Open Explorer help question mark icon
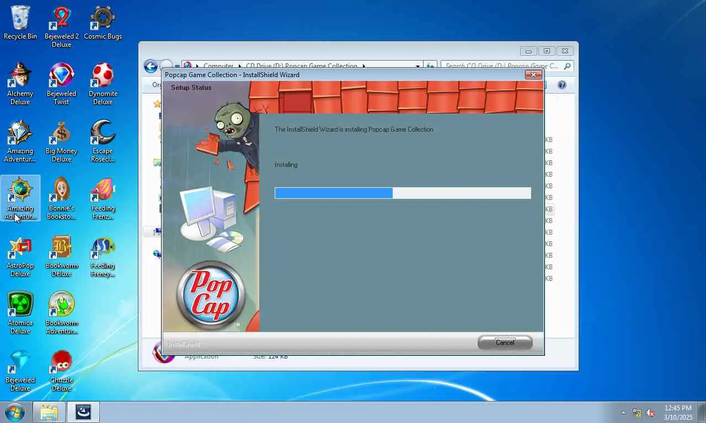The image size is (706, 423). click(x=562, y=85)
